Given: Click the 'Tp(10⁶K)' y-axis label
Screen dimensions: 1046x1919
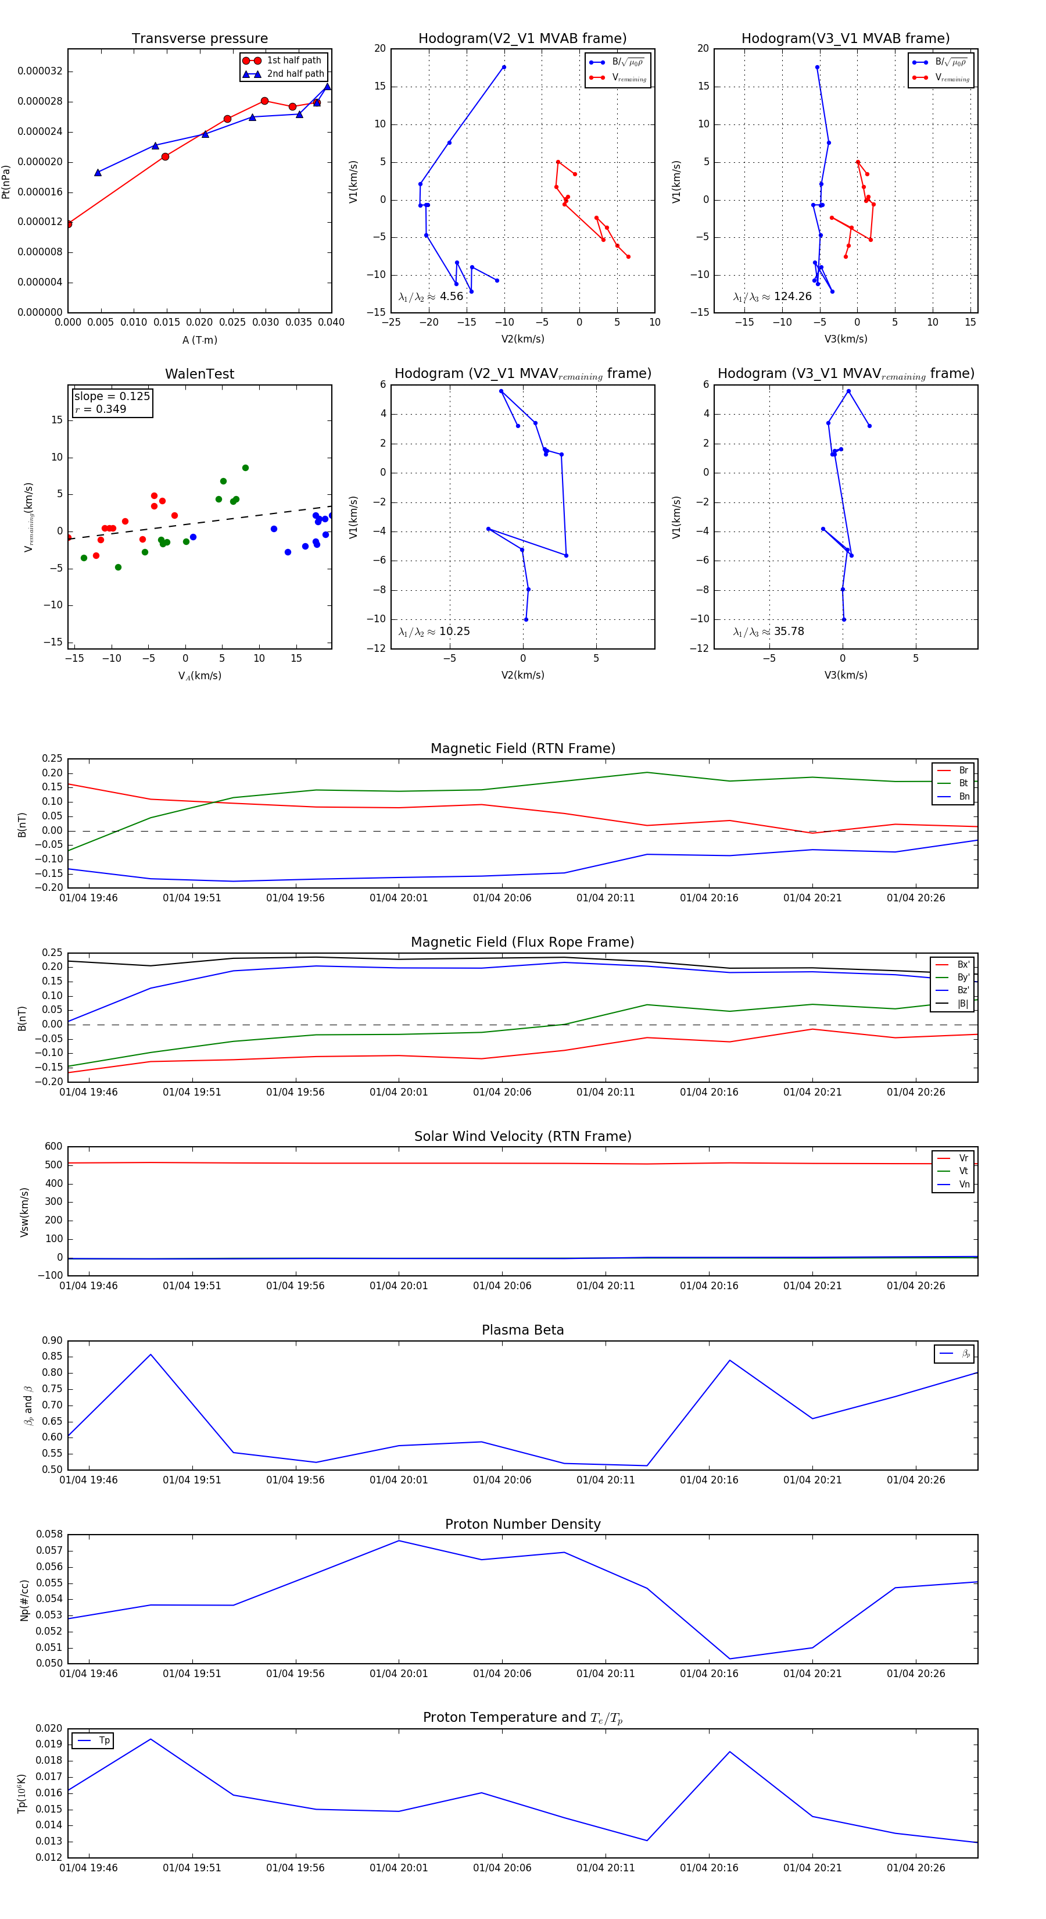Looking at the screenshot, I should (x=22, y=1793).
